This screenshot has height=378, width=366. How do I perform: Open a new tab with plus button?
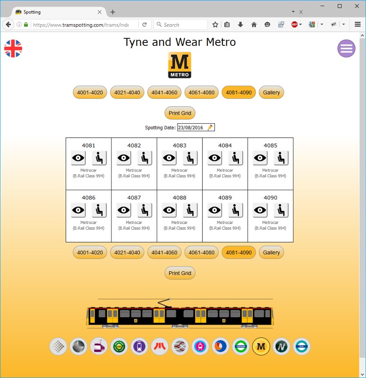coord(112,12)
